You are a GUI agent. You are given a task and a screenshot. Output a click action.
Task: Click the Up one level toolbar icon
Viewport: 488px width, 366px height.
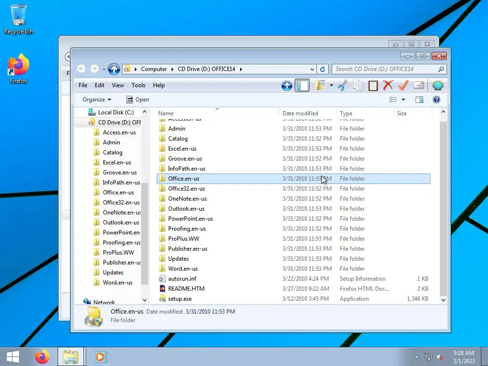(x=286, y=85)
